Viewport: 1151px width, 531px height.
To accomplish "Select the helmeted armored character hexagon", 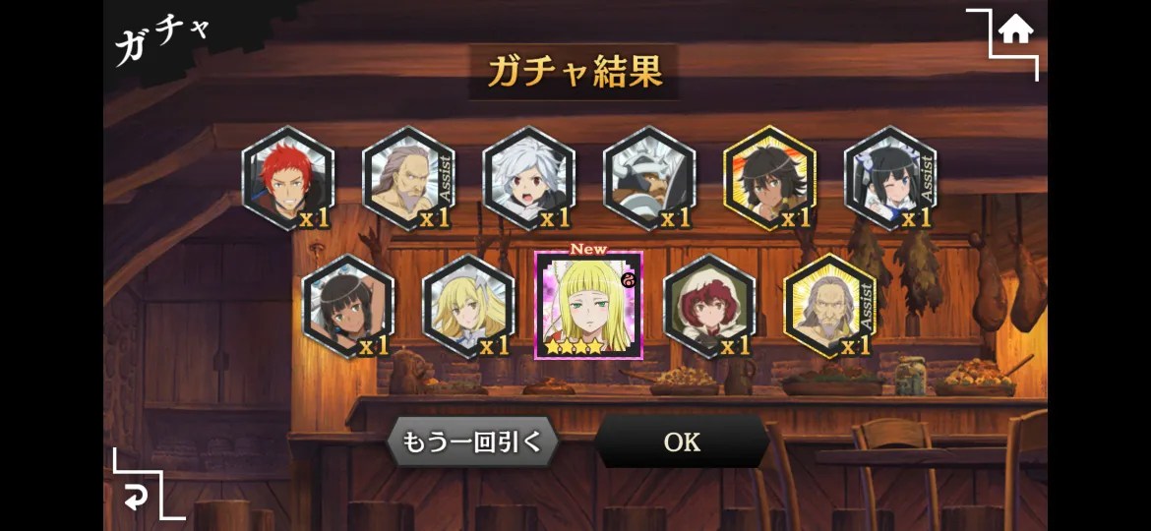I will pyautogui.click(x=649, y=178).
